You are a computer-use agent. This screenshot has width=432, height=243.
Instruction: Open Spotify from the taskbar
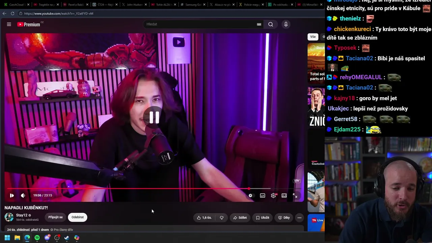37,238
